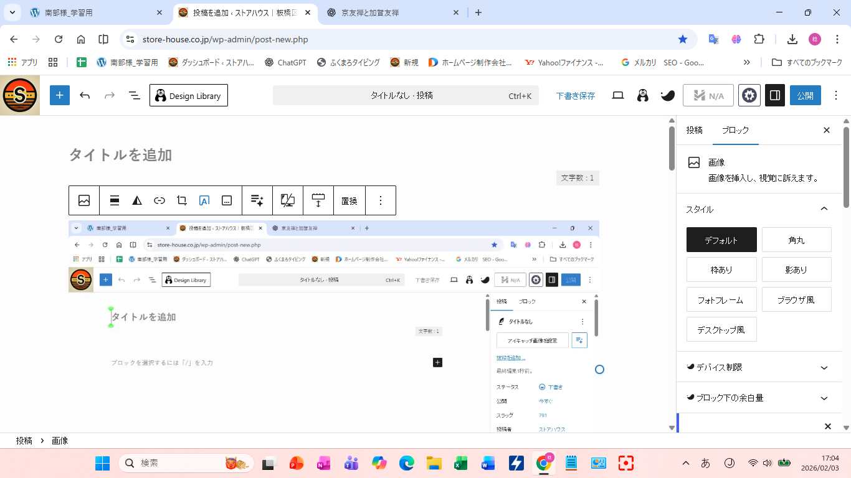Click the 公開 publish button
This screenshot has width=851, height=478.
coord(805,96)
